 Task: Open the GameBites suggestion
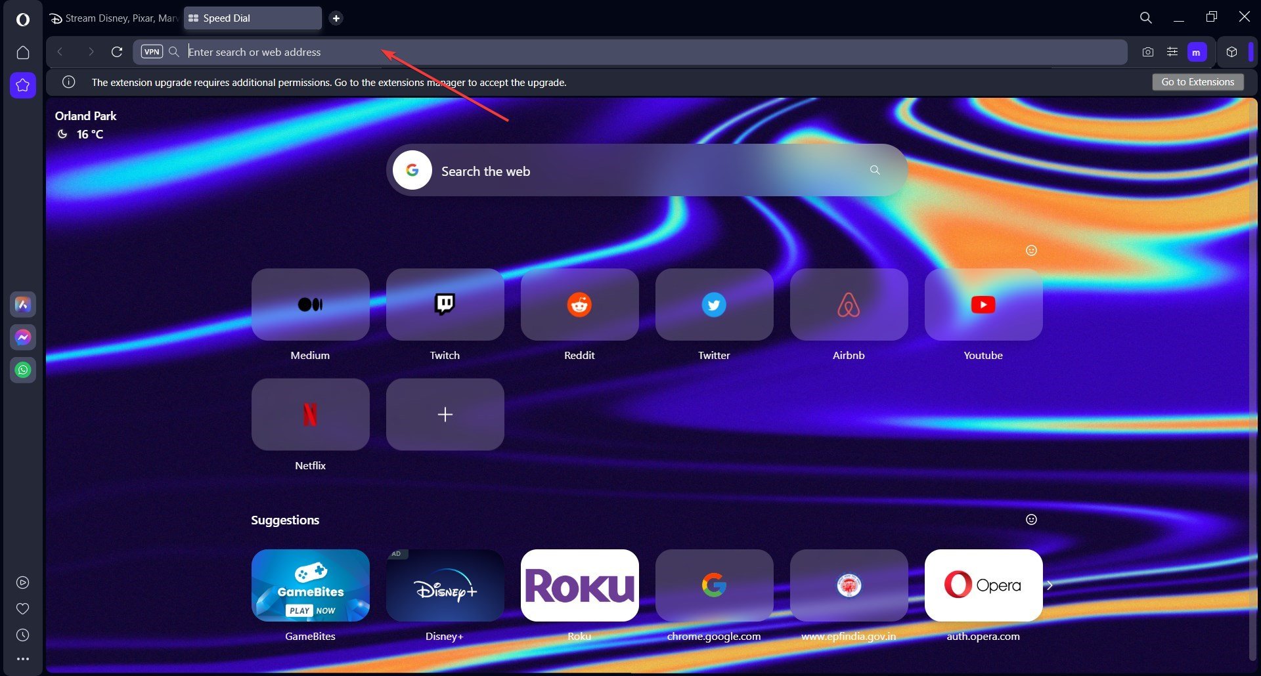coord(311,585)
